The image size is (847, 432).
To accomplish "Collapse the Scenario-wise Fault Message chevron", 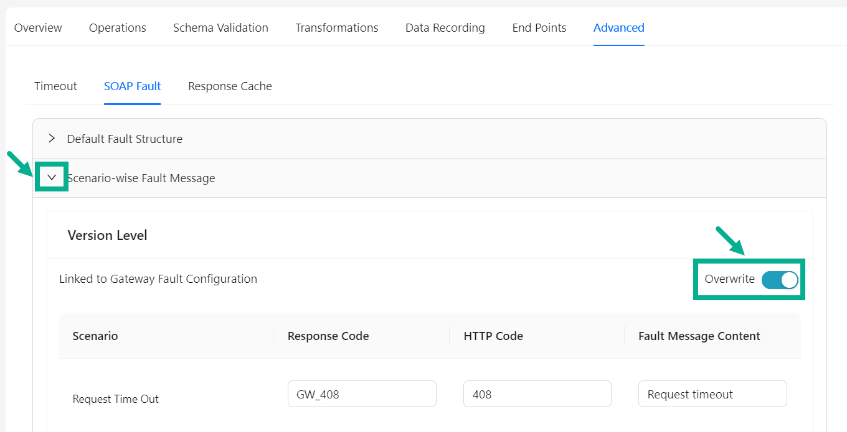I will coord(52,178).
